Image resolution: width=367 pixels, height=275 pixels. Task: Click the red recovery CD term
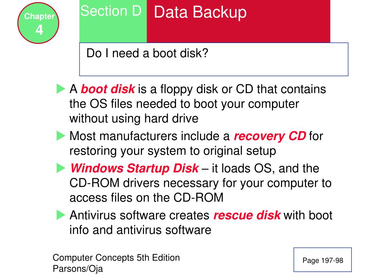click(270, 136)
